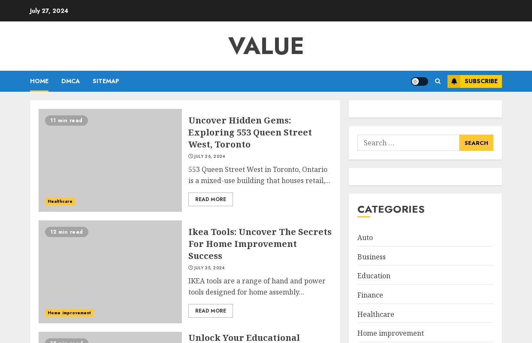
Task: Click the VALUE site title
Action: (266, 46)
